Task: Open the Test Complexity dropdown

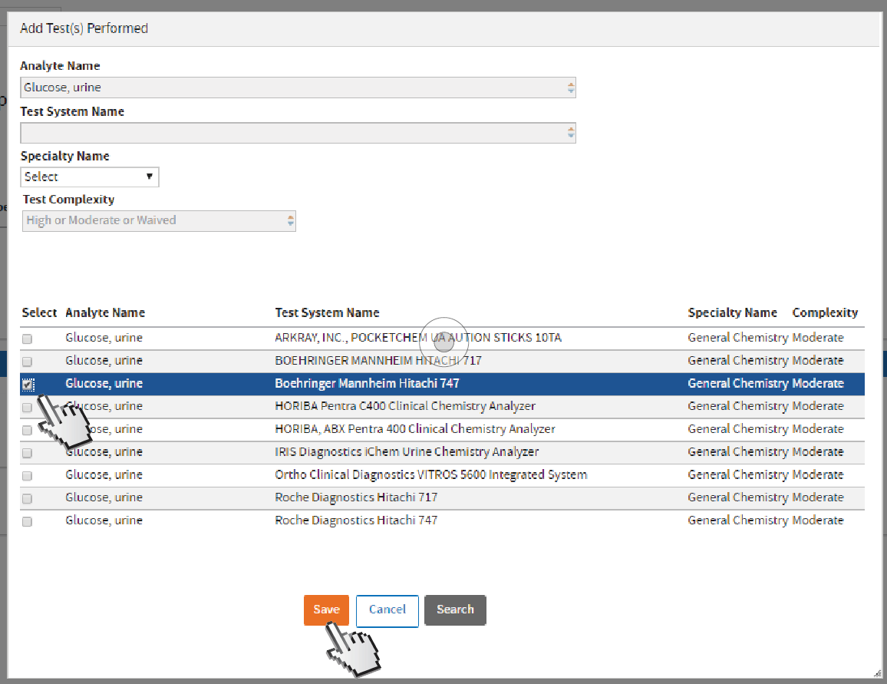Action: (290, 221)
